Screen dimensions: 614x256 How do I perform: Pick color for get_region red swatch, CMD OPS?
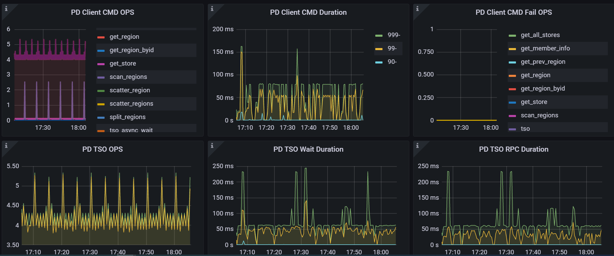coord(101,37)
